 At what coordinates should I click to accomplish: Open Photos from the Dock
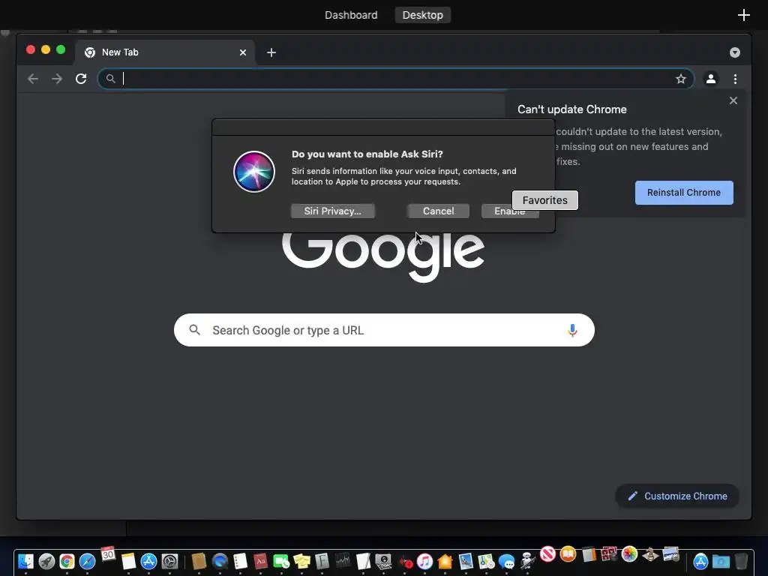click(629, 554)
